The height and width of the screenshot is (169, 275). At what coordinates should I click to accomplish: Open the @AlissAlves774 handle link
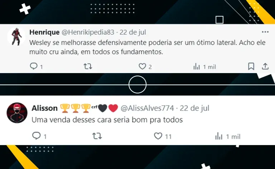(147, 108)
